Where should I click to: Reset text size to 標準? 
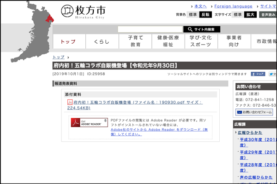click(x=237, y=15)
